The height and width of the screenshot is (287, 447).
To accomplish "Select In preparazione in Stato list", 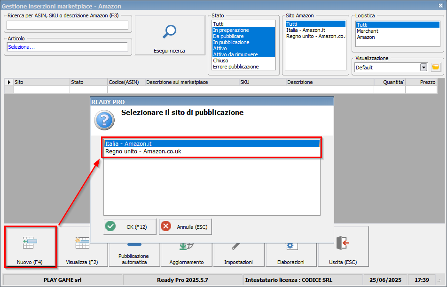I will (x=243, y=30).
